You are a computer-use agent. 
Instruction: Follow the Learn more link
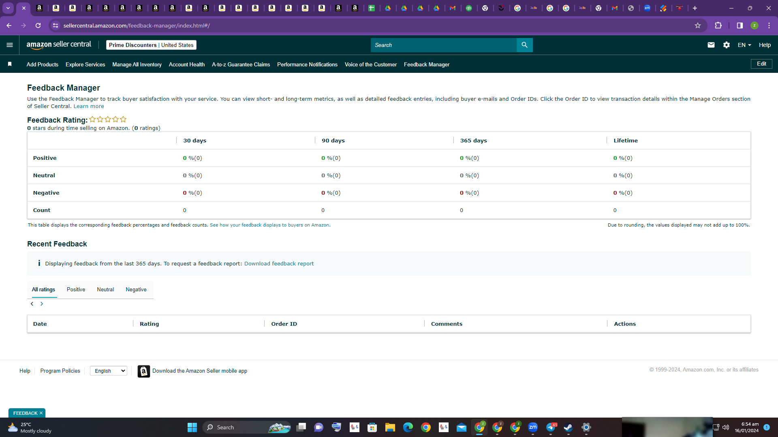click(x=89, y=106)
